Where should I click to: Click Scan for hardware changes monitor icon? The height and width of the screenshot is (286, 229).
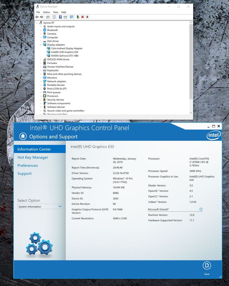[x=71, y=17]
